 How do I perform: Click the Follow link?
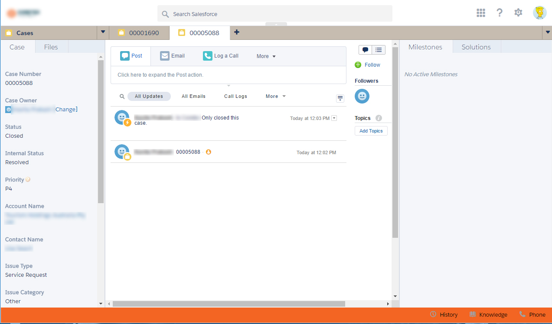point(372,65)
